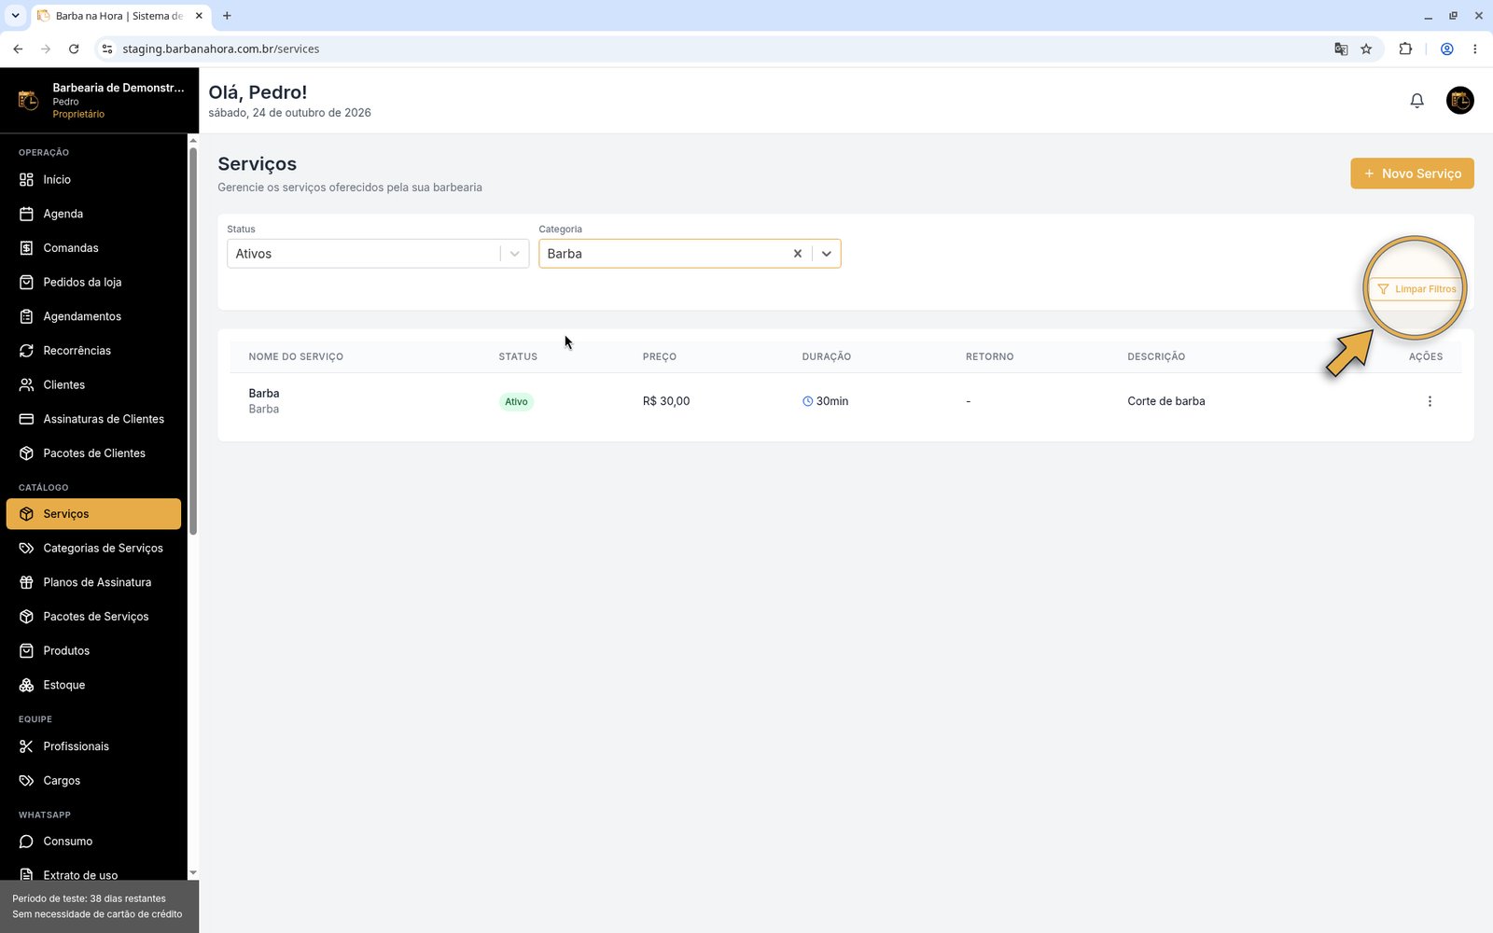The width and height of the screenshot is (1493, 933).
Task: Expand the Categoria dropdown arrow
Action: pyautogui.click(x=826, y=254)
